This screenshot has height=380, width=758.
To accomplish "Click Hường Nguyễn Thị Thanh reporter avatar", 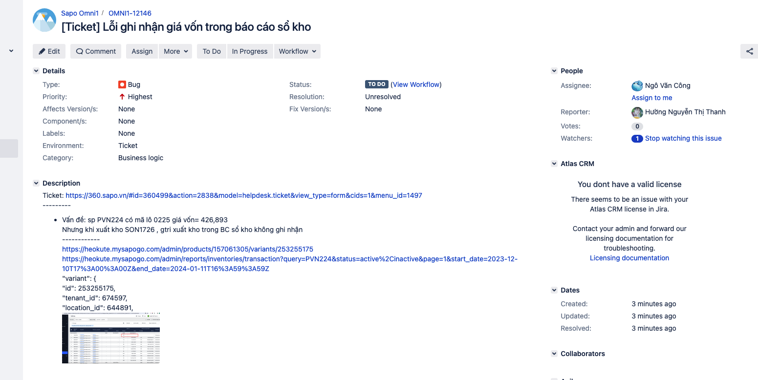I will coord(637,112).
